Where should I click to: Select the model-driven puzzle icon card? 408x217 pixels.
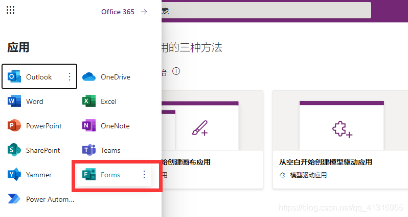341,140
